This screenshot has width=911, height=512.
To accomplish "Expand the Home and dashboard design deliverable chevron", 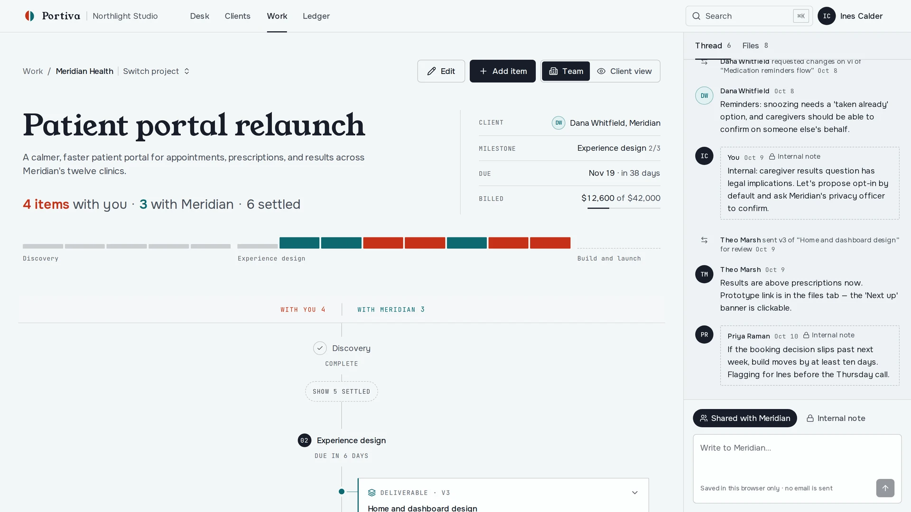I will click(634, 493).
